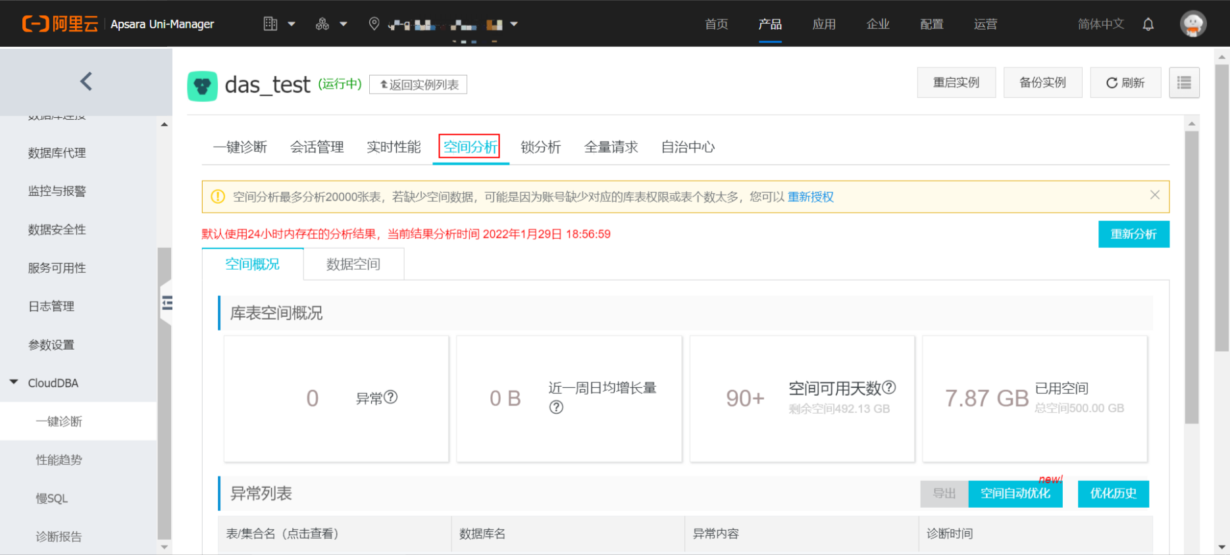Toggle sidebar with the collapse handle icon

point(167,302)
